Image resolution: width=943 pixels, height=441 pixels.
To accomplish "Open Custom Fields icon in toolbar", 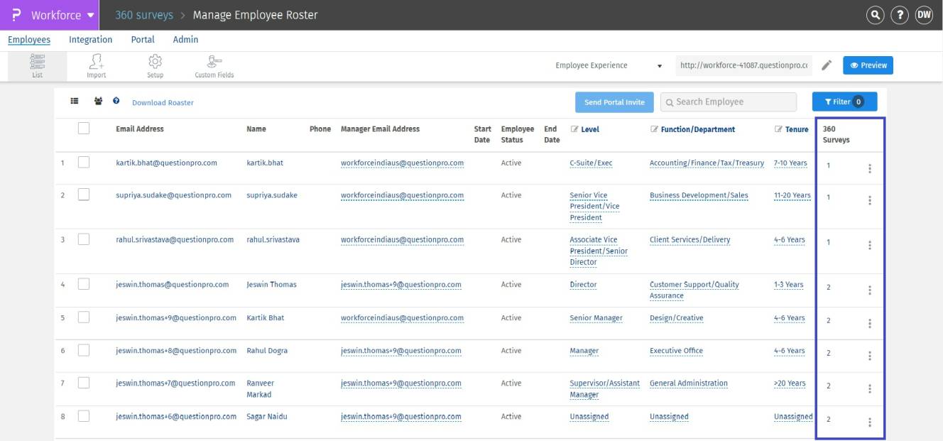I will (214, 64).
